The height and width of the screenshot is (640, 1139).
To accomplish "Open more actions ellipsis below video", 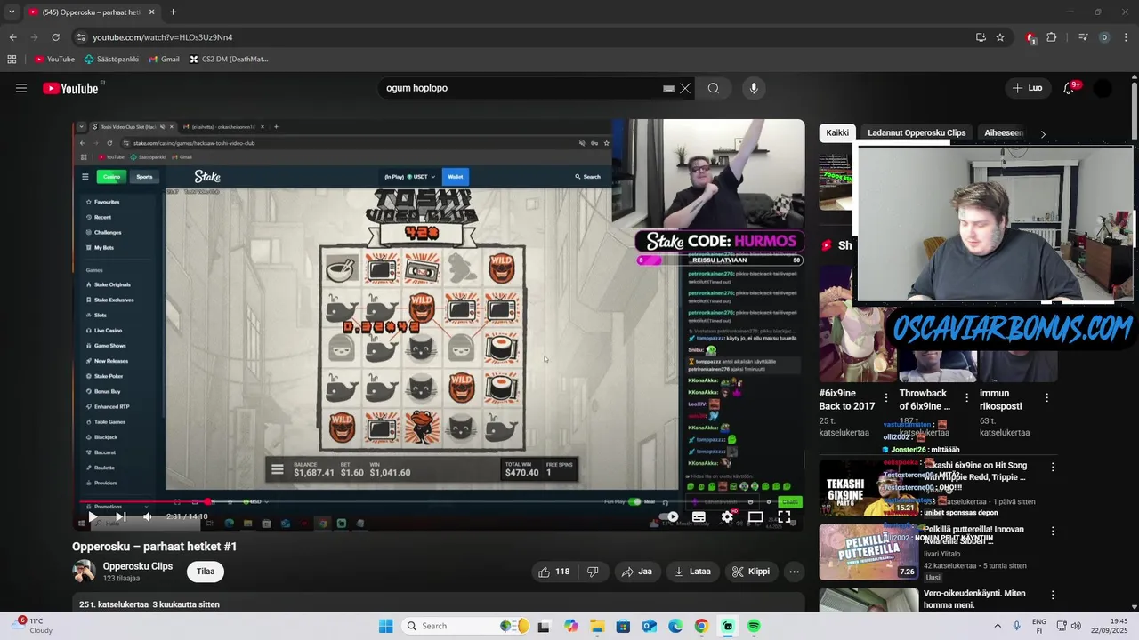I will [x=794, y=572].
